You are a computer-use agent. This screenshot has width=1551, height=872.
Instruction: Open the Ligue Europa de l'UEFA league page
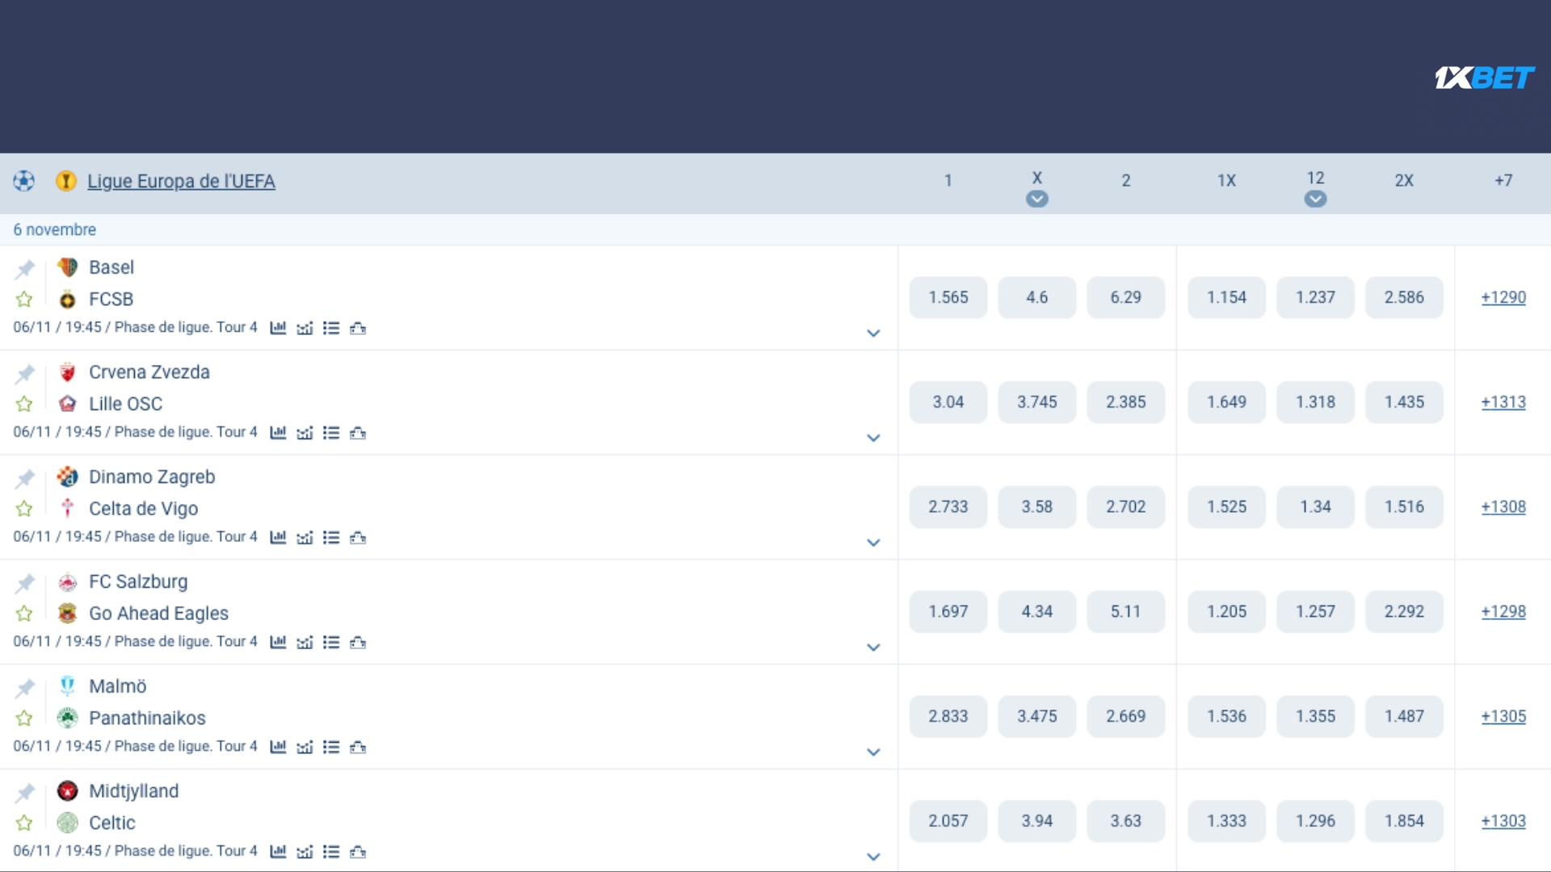pos(181,181)
